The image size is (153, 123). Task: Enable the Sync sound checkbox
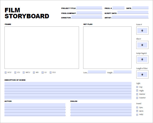[137, 108]
